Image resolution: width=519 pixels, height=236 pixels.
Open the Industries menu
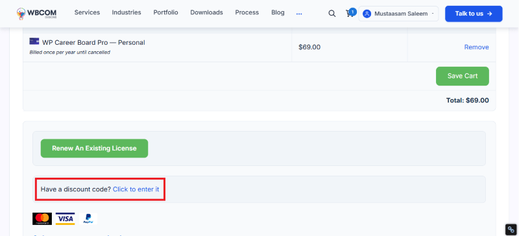pos(127,12)
